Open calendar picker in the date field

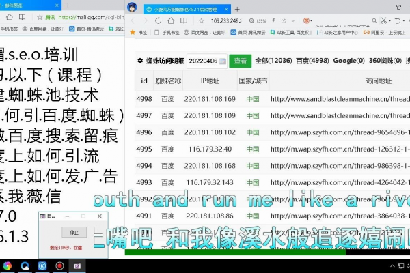tap(222, 61)
